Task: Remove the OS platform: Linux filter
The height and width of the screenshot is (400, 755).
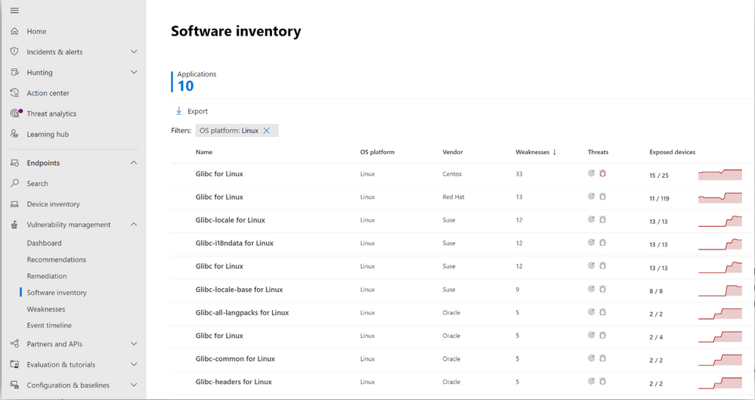Action: pos(266,131)
